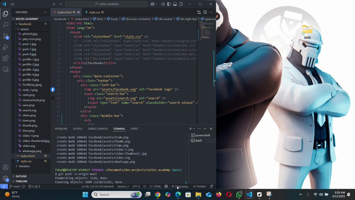Open the DEBUG CONSOLE panel tab

(x=98, y=129)
